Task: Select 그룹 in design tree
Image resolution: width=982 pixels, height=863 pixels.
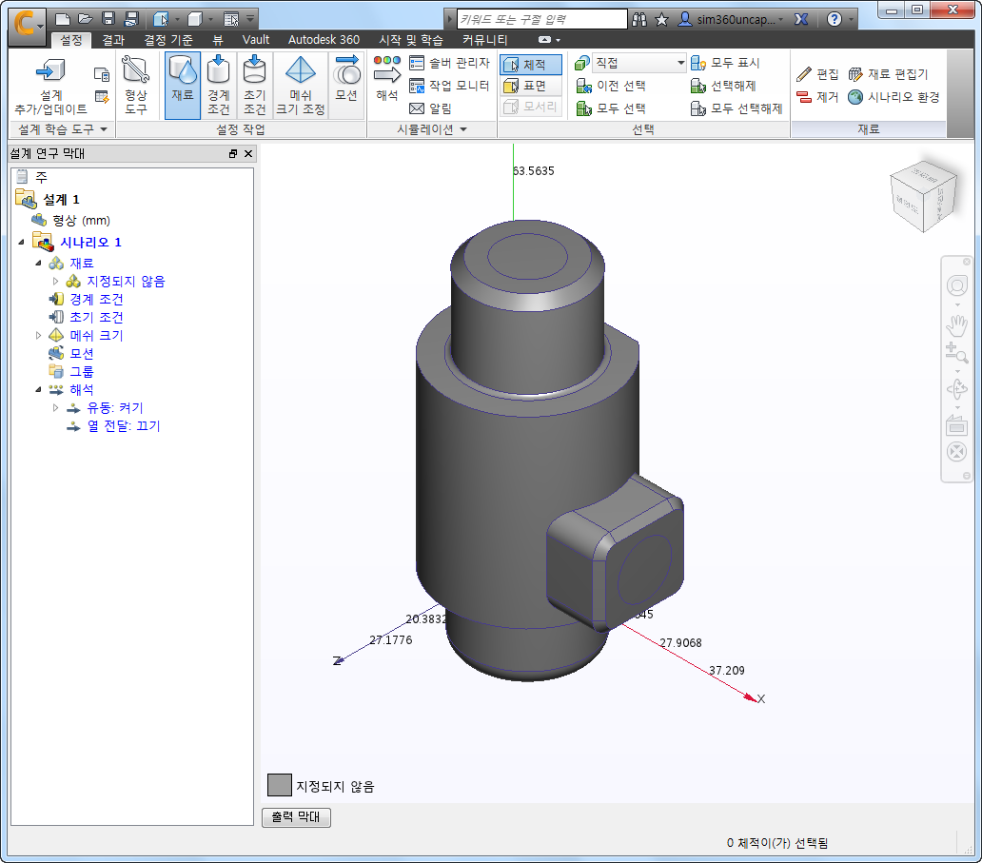Action: click(x=82, y=371)
